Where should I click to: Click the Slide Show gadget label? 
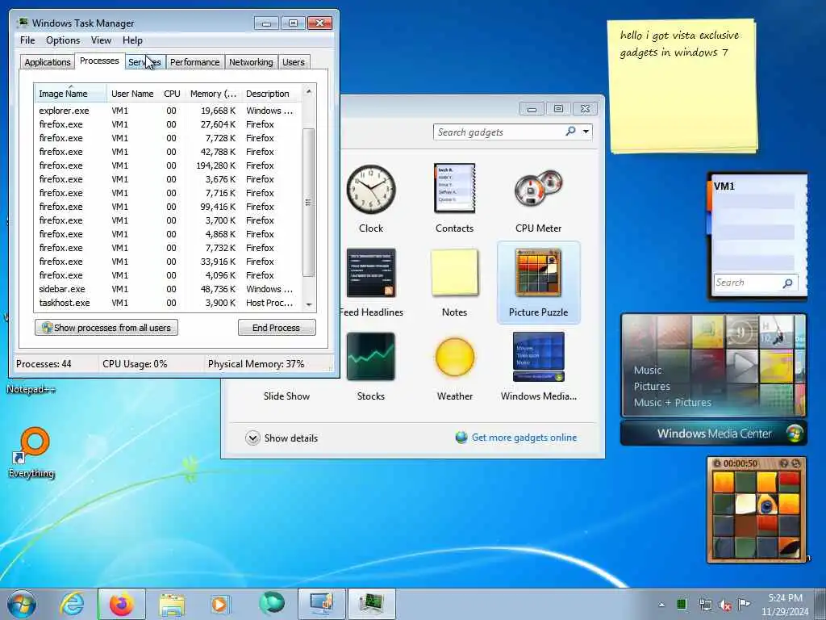click(286, 396)
